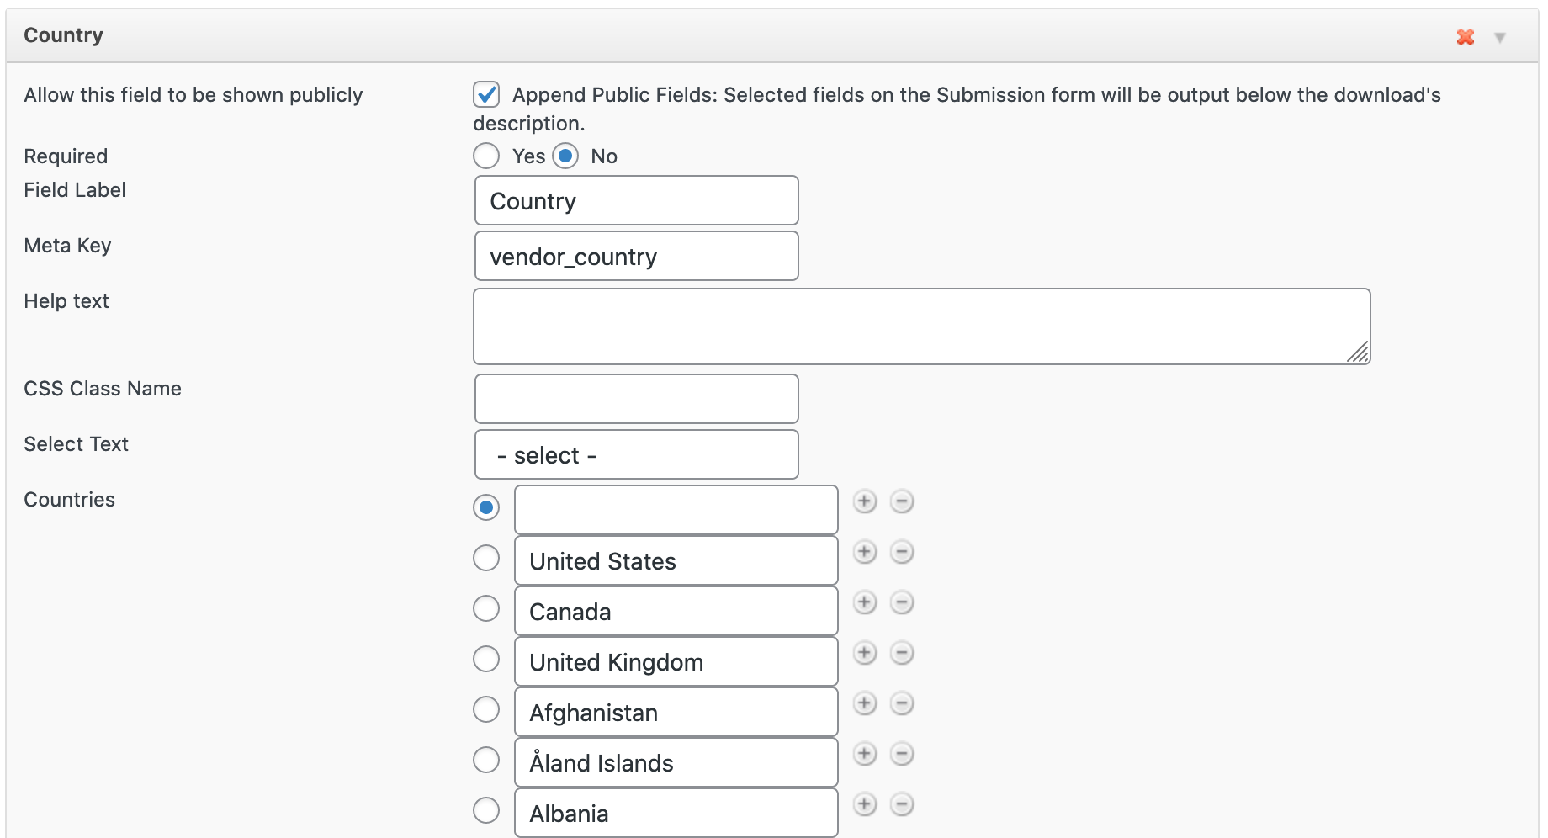This screenshot has width=1548, height=838.
Task: Select Canada as default option
Action: 486,608
